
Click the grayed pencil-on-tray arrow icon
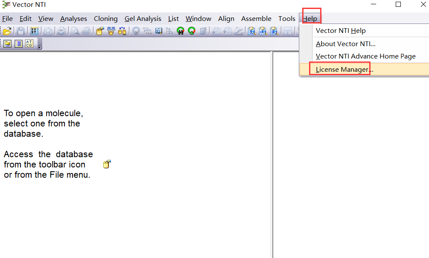click(x=239, y=31)
